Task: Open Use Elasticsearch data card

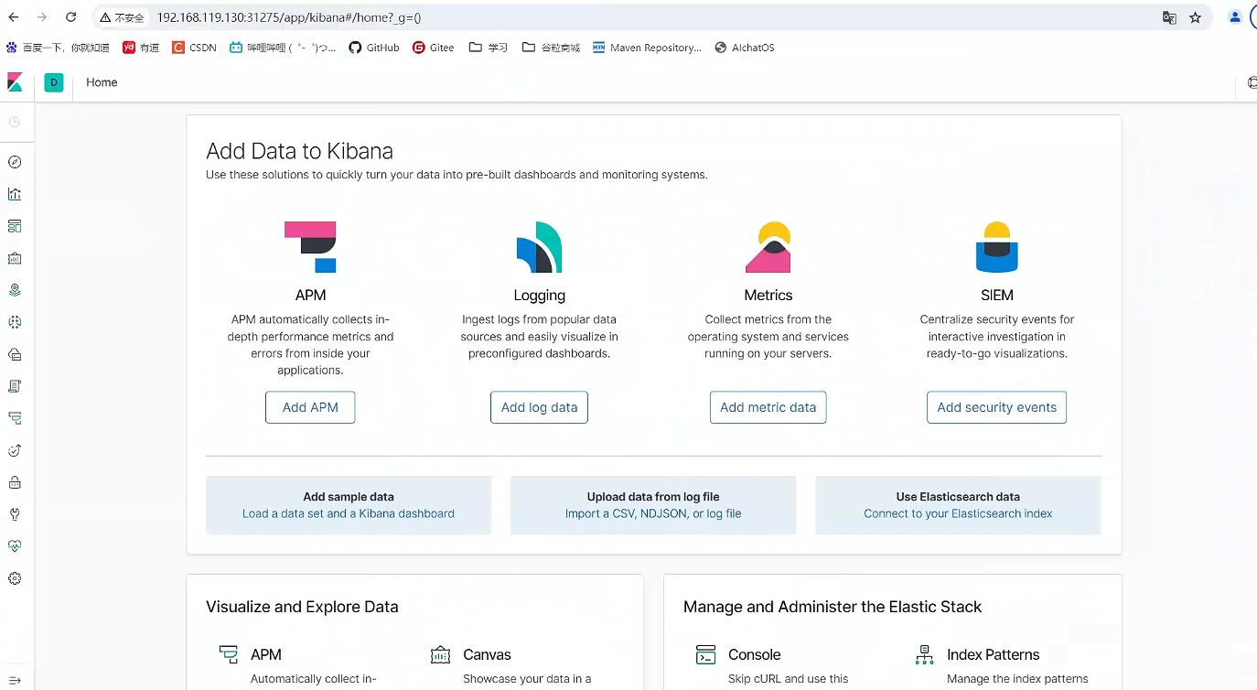Action: 958,505
